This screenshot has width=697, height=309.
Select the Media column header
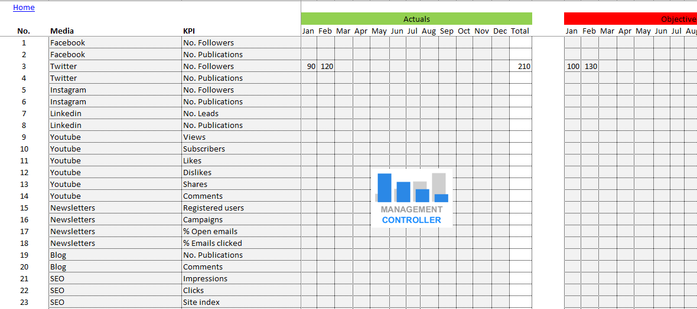tap(62, 31)
